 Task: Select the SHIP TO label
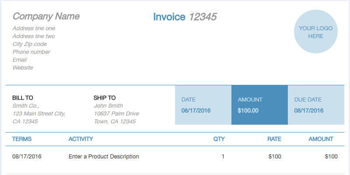click(105, 98)
